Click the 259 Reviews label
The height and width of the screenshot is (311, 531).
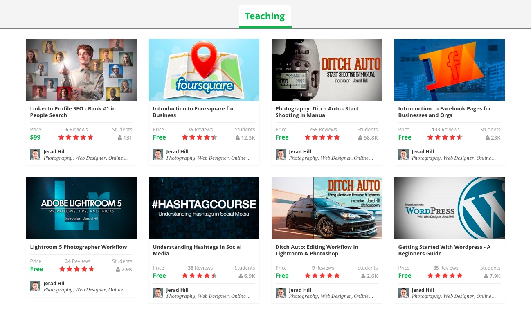coord(323,130)
